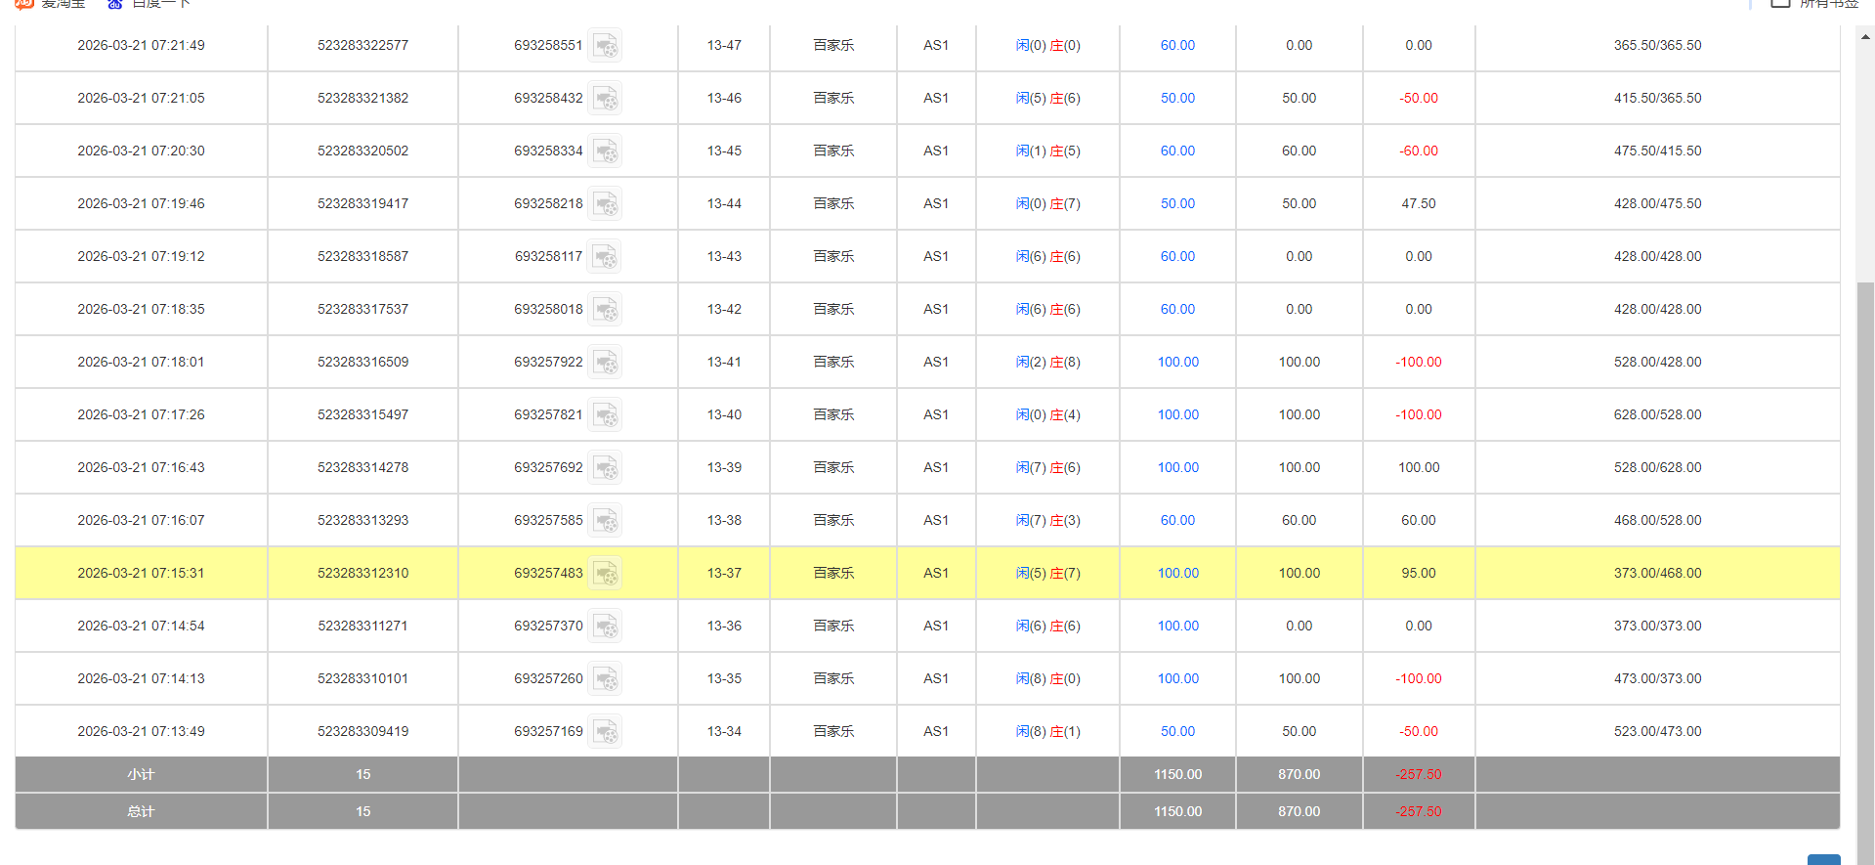This screenshot has width=1875, height=865.
Task: Click video icon beside 693257922
Action: (605, 363)
